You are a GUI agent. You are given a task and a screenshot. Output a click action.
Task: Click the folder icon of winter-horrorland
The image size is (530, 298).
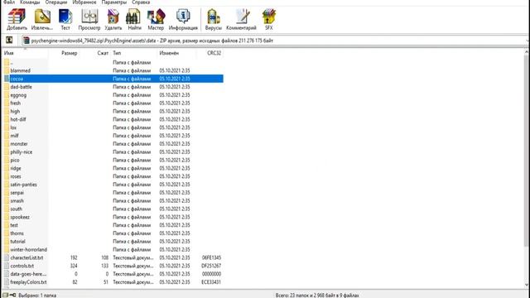click(7, 249)
